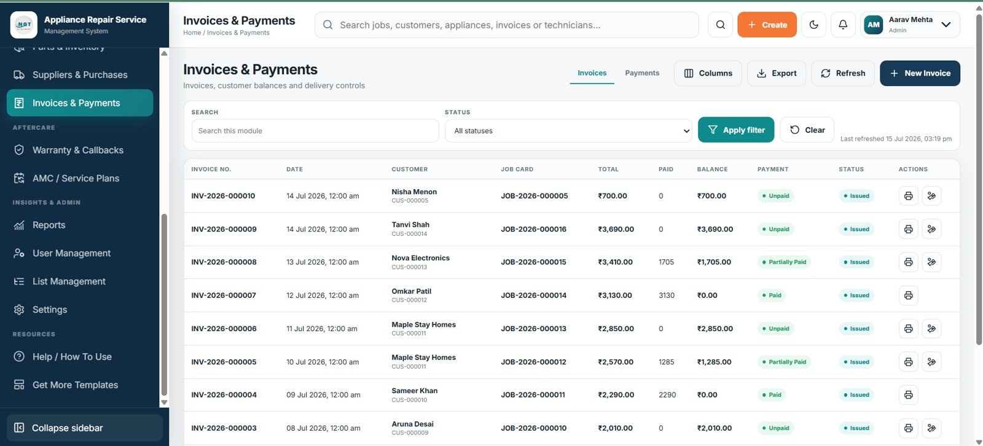Record payment for invoice INV-2026-000005
983x446 pixels.
(x=931, y=362)
